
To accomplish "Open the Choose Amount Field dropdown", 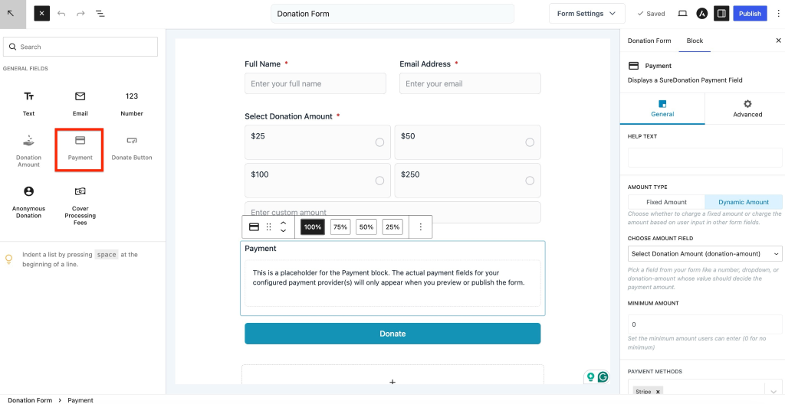I will (705, 253).
